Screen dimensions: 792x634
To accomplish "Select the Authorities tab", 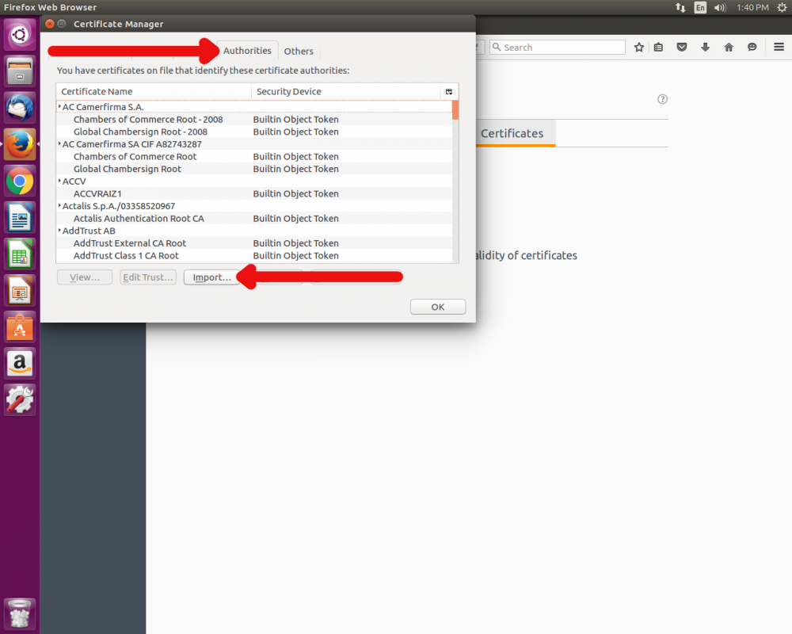I will (247, 51).
